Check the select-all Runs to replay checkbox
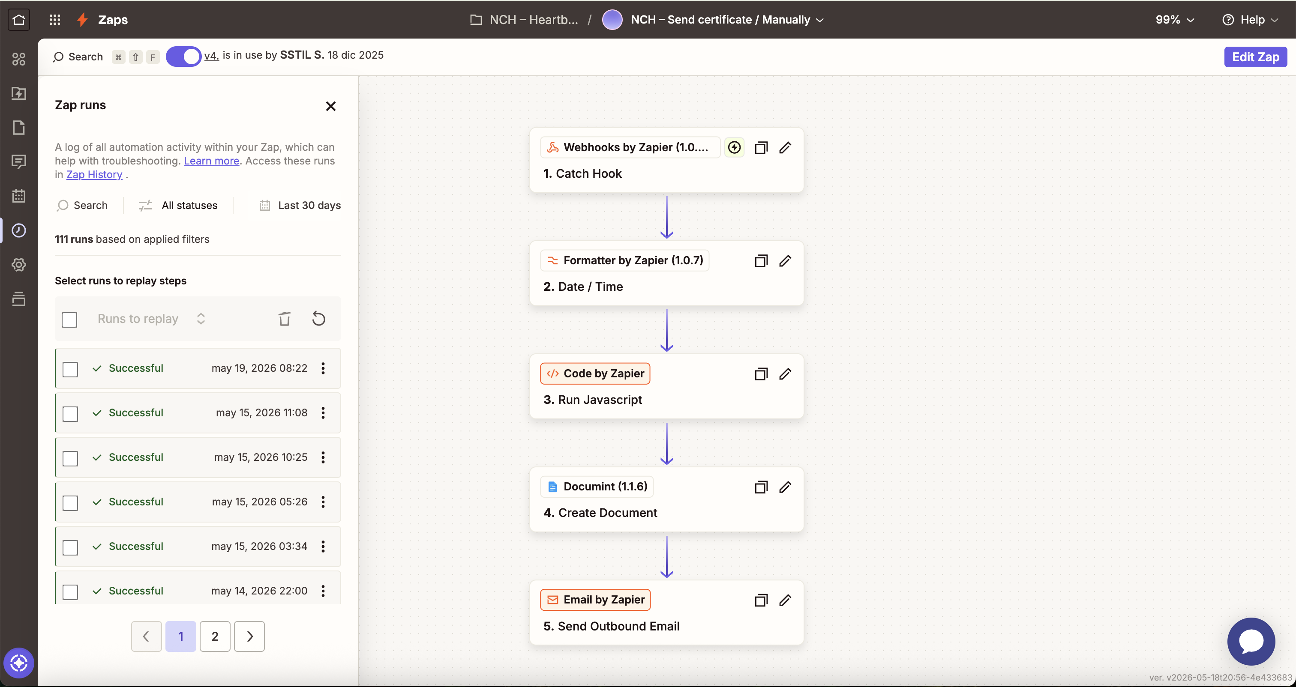Image resolution: width=1296 pixels, height=687 pixels. [x=69, y=320]
